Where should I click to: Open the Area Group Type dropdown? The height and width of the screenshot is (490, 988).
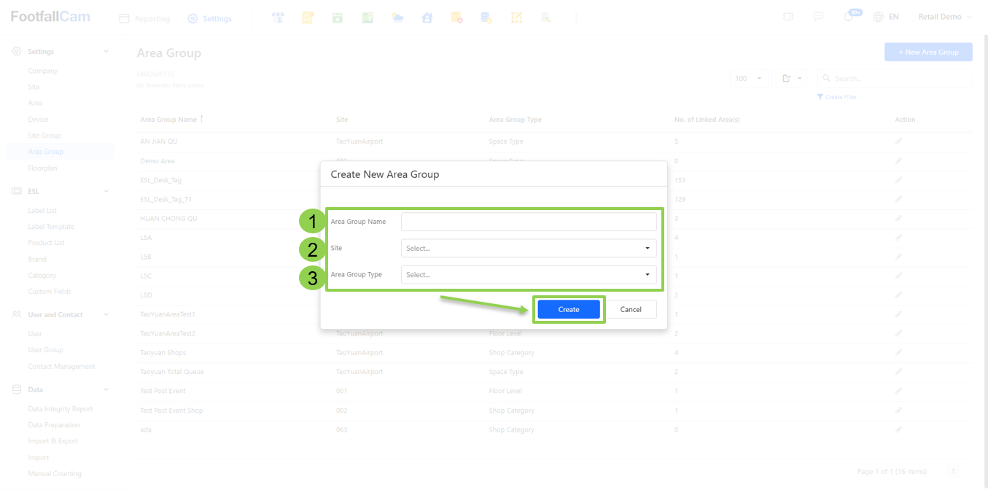(x=529, y=275)
